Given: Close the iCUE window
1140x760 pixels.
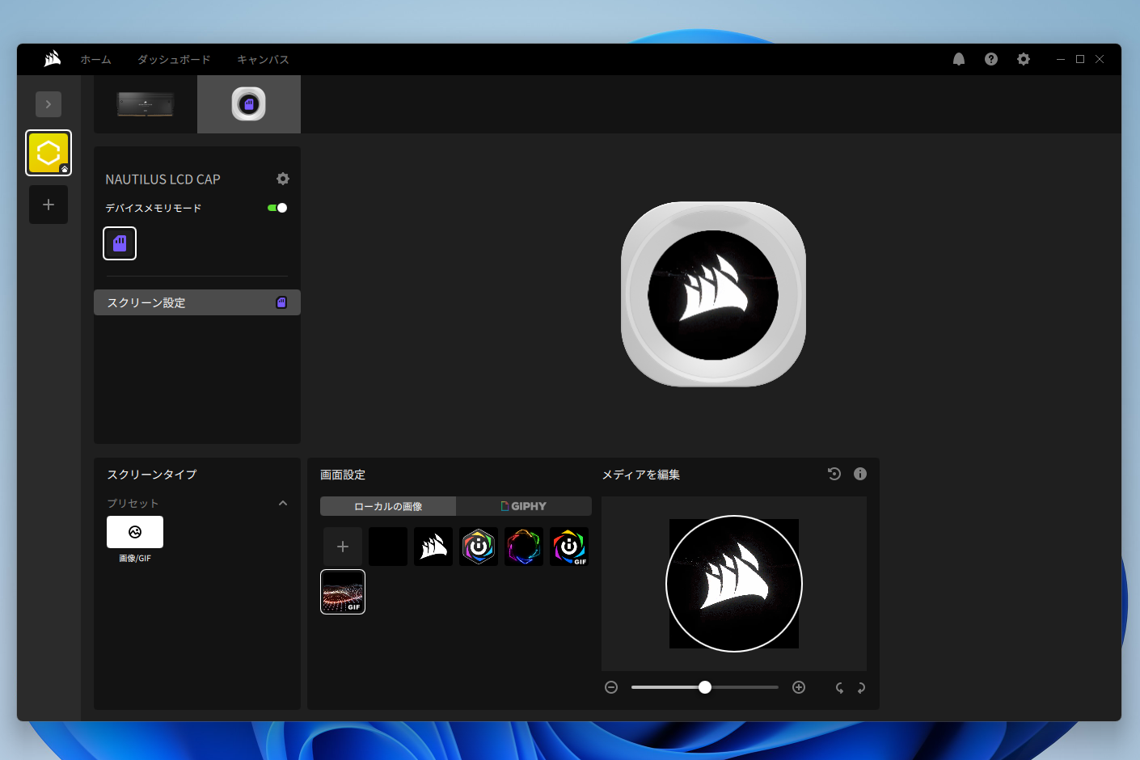Looking at the screenshot, I should [x=1100, y=59].
